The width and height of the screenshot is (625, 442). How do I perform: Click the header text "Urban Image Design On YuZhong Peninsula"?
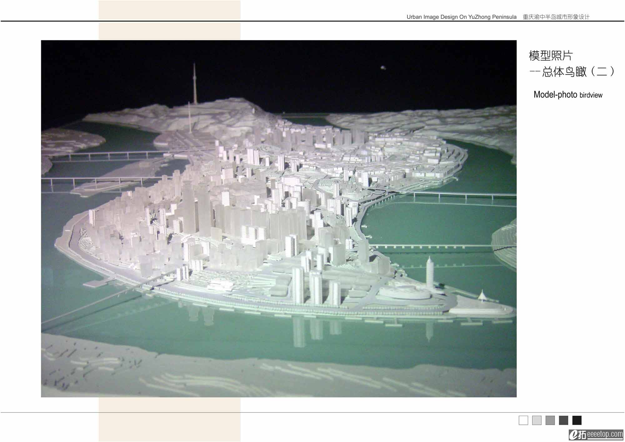[x=462, y=17]
